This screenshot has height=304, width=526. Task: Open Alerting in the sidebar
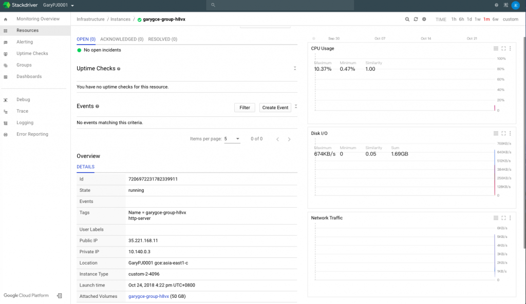25,42
